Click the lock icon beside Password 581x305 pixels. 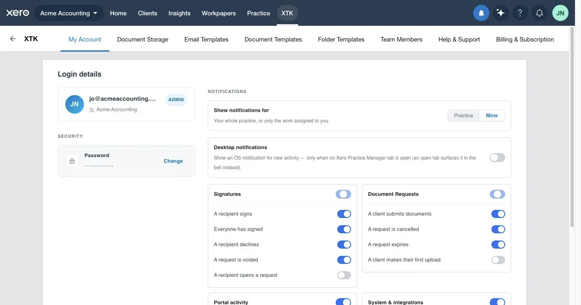click(72, 161)
